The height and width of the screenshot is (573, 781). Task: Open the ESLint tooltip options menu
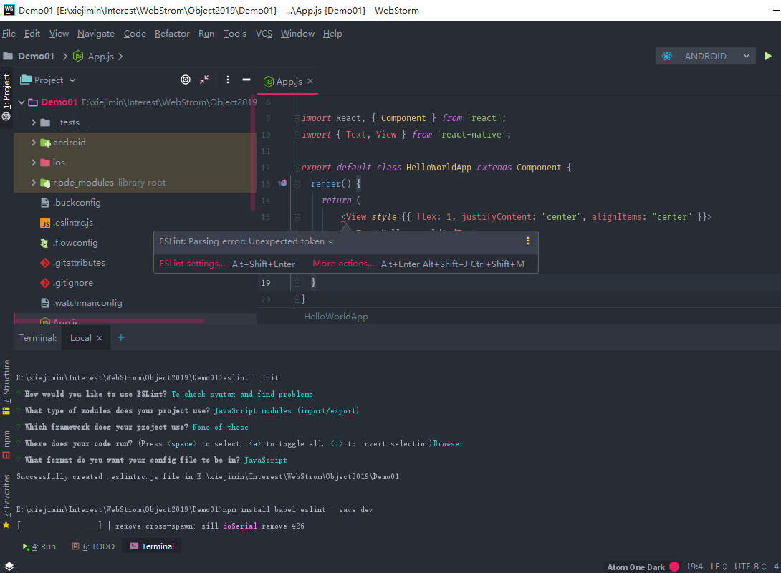[527, 241]
